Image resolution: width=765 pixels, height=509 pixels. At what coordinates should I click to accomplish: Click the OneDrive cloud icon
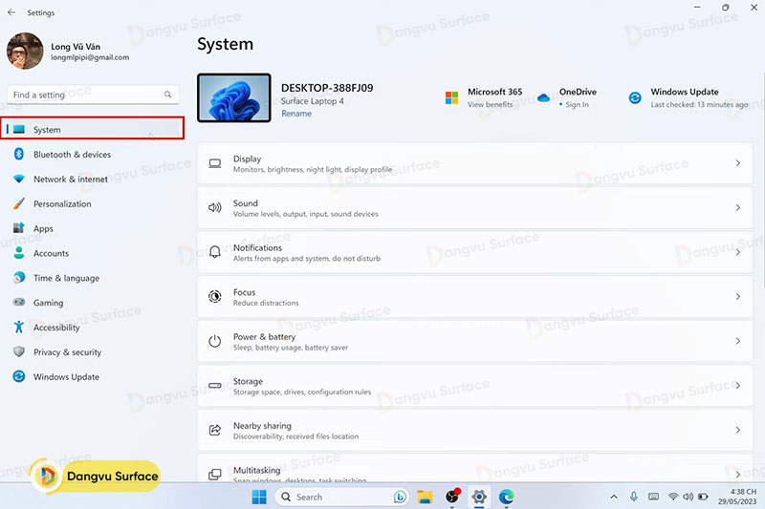(x=543, y=97)
